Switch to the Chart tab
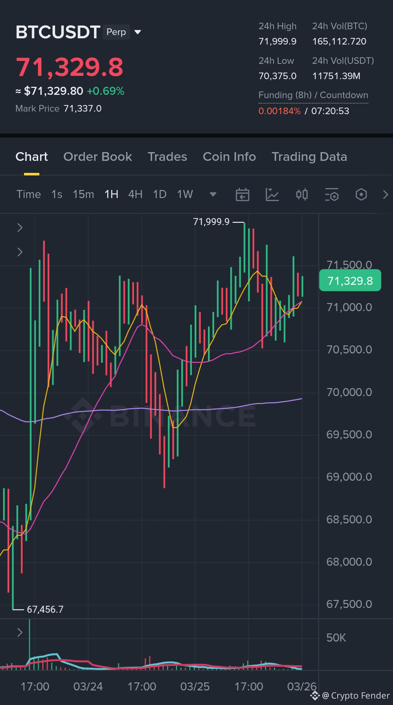The width and height of the screenshot is (393, 705). tap(32, 157)
